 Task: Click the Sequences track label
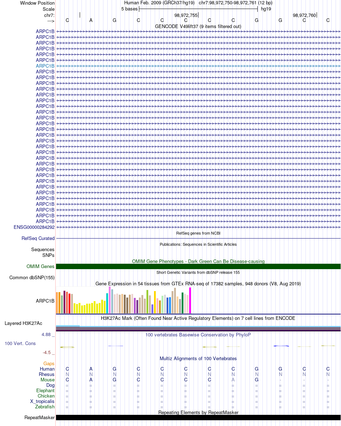(x=43, y=249)
